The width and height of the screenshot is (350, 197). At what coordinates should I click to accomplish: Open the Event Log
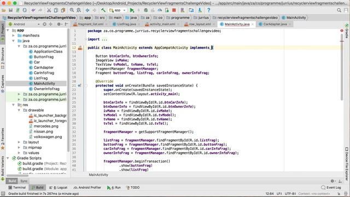click(x=331, y=187)
